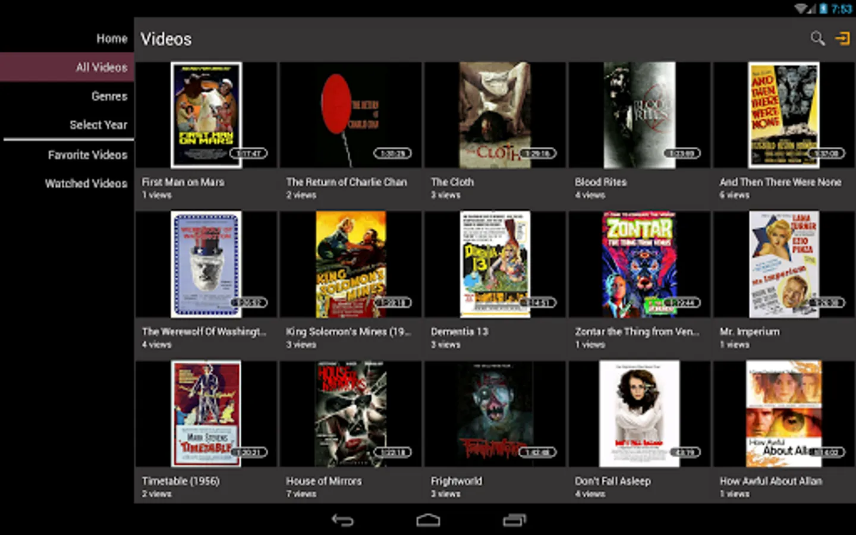Select 'The Return of Charlie Chan' title
856x535 pixels.
[x=347, y=182]
